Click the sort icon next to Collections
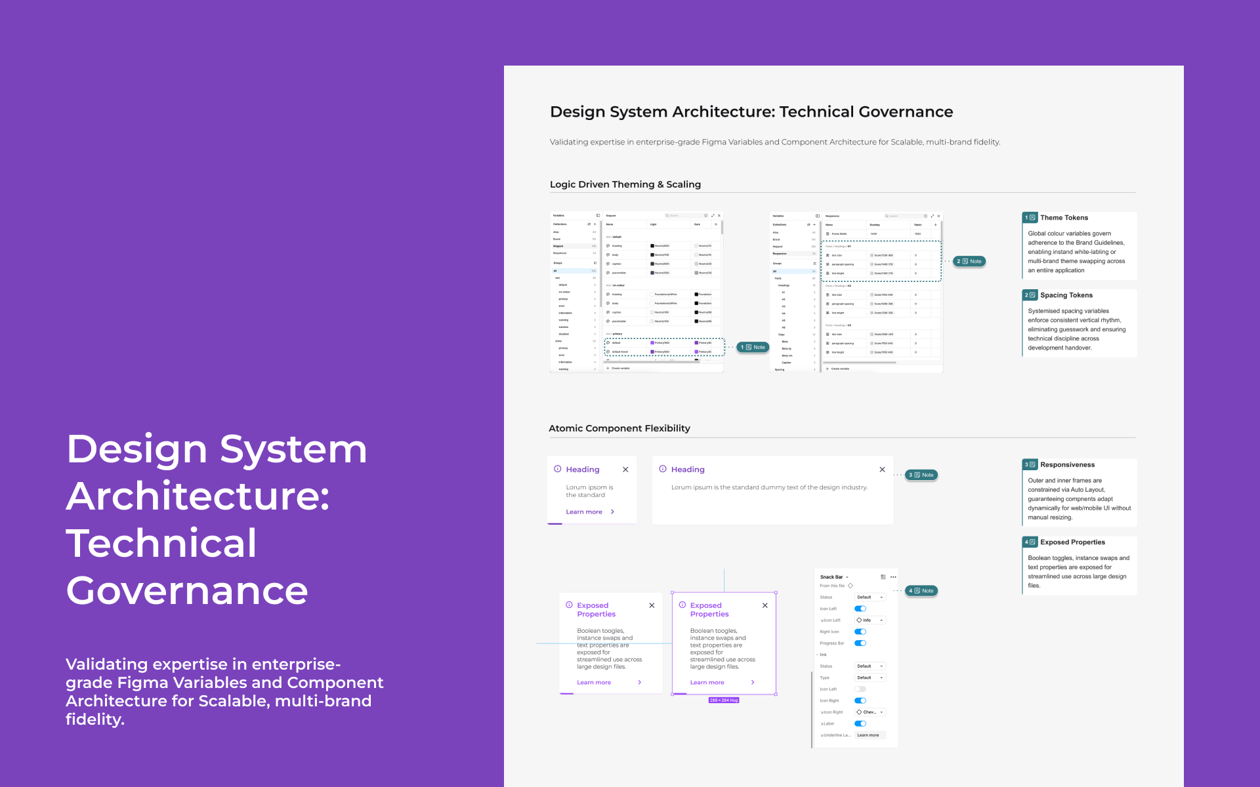Image resolution: width=1260 pixels, height=787 pixels. pyautogui.click(x=589, y=224)
